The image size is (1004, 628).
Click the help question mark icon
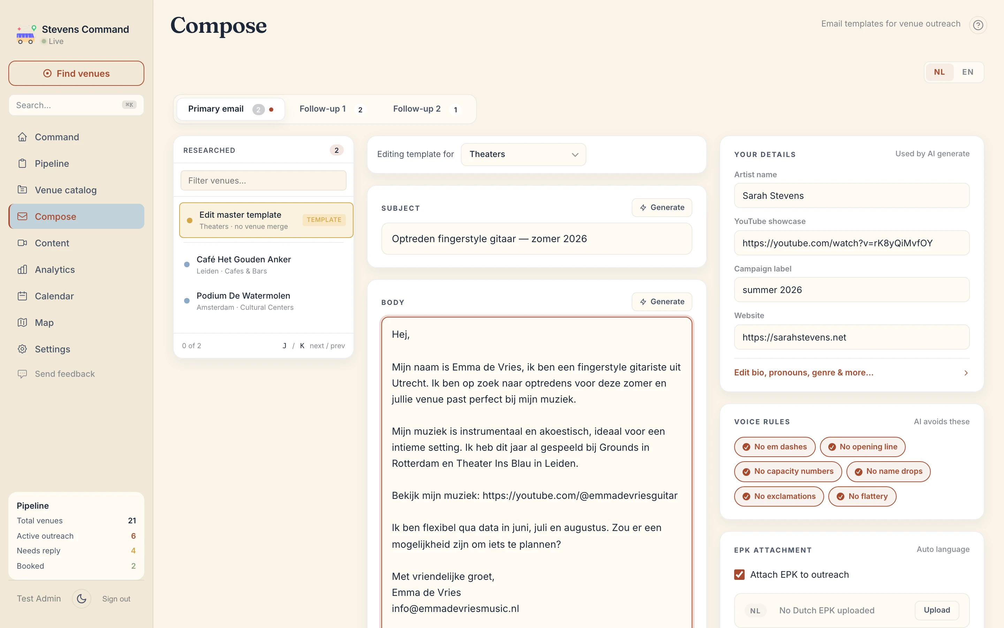click(978, 25)
